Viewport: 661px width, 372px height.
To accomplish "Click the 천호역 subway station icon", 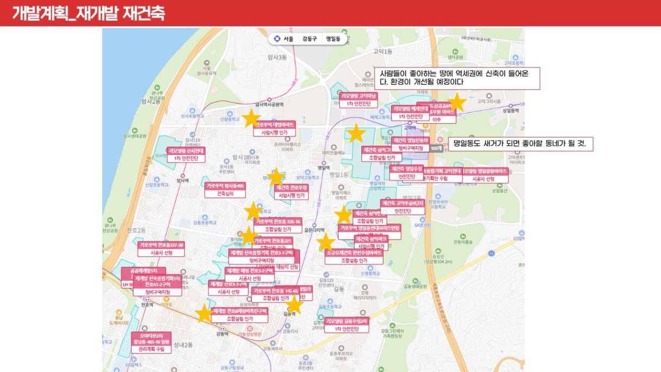I will click(x=146, y=299).
